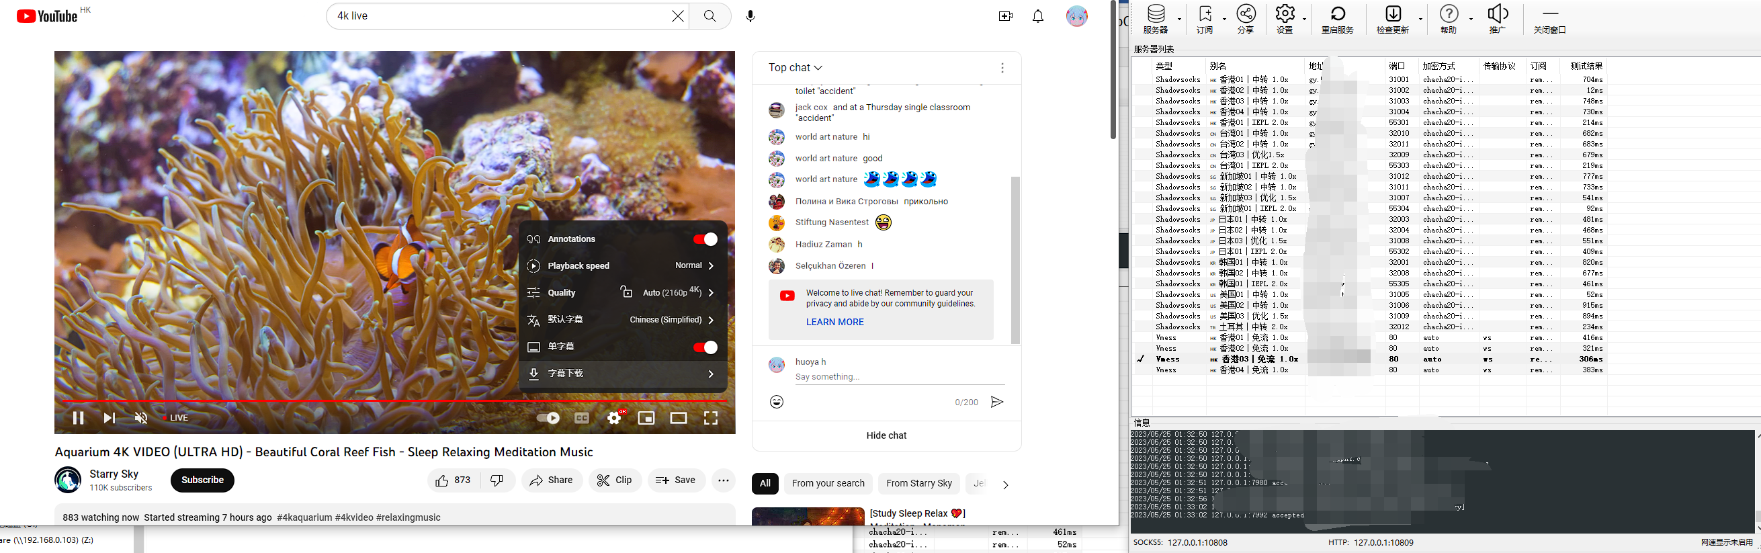Screen dimensions: 1761x553
Task: Toggle the autoplay switch in player
Action: click(x=548, y=418)
